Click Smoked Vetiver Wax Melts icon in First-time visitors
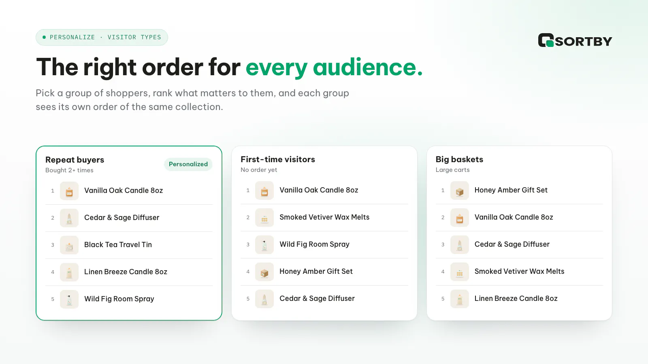The width and height of the screenshot is (648, 364). [x=264, y=218]
